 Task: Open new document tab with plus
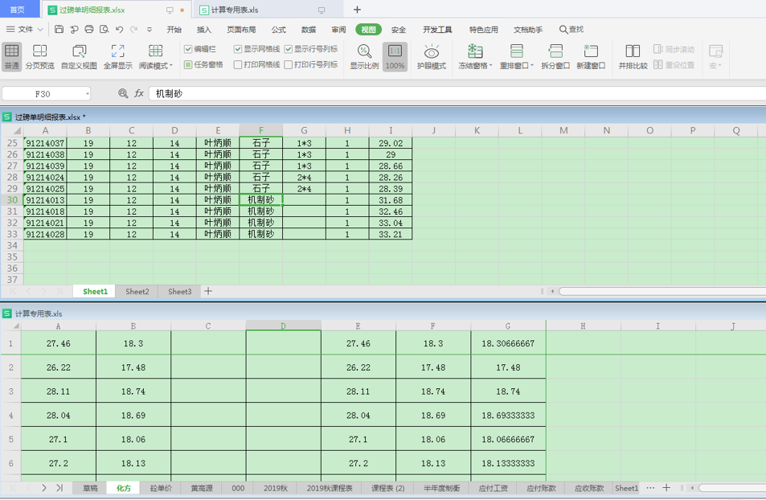point(357,10)
